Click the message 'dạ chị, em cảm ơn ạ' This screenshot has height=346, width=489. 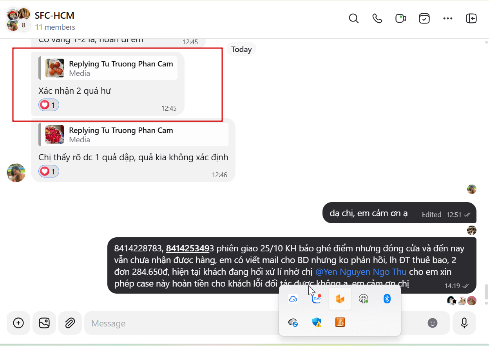point(369,213)
